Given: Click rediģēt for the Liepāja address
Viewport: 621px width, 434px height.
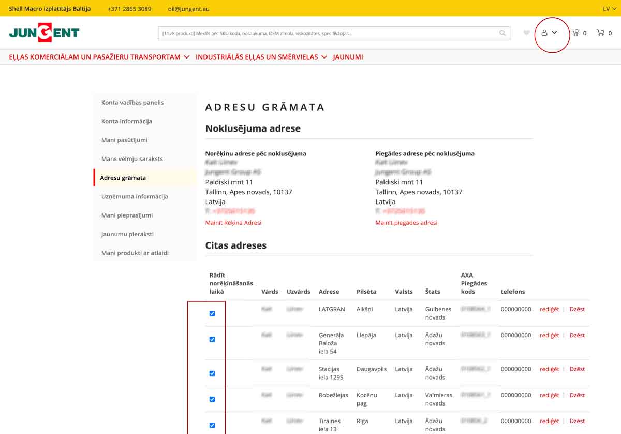Looking at the screenshot, I should [549, 335].
